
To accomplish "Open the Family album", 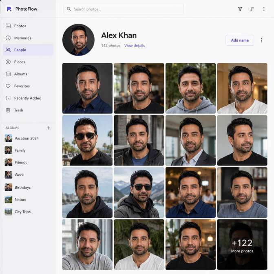I will (x=20, y=150).
